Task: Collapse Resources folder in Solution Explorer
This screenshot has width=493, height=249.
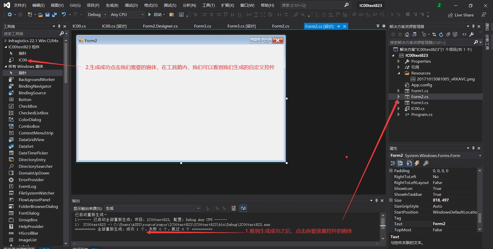Action: click(399, 73)
